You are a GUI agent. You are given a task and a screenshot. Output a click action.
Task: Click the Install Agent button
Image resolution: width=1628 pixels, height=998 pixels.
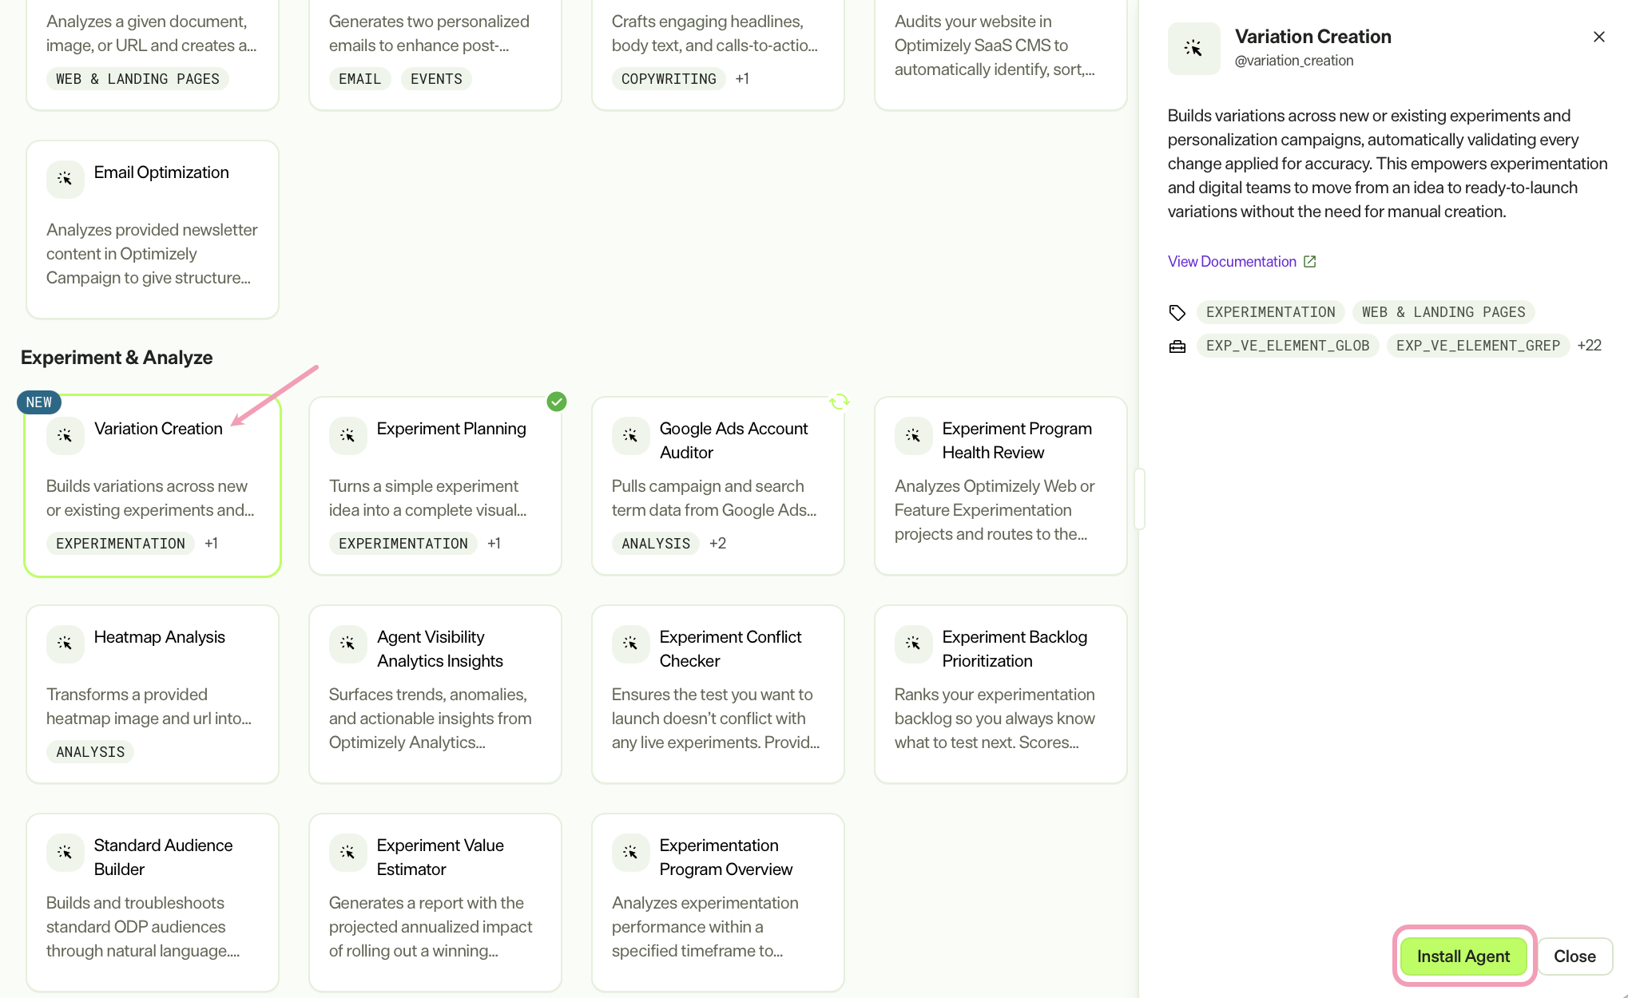pos(1463,956)
